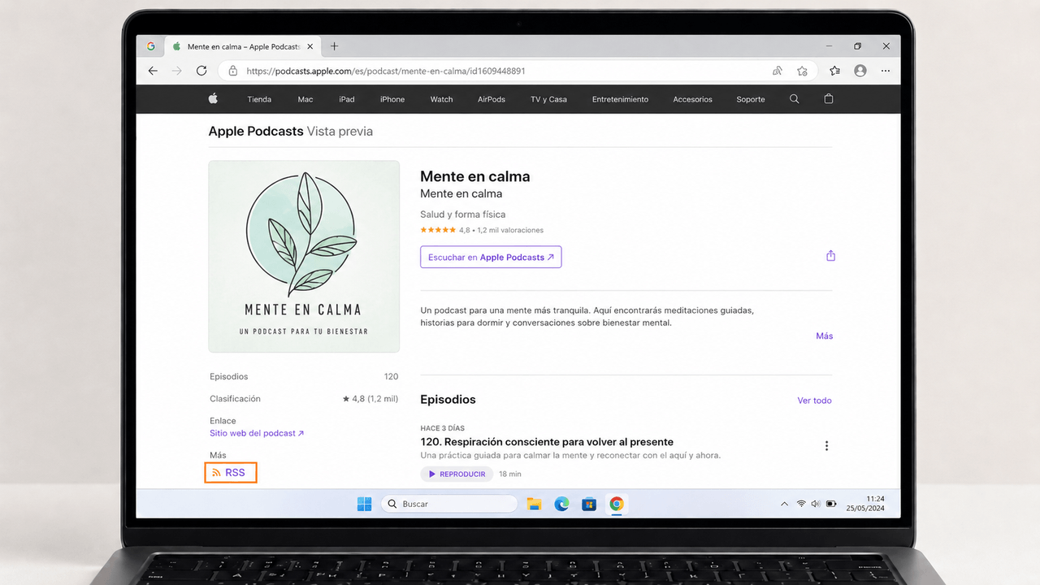This screenshot has width=1040, height=585.
Task: Show hidden tray icons with the chevron
Action: click(784, 504)
